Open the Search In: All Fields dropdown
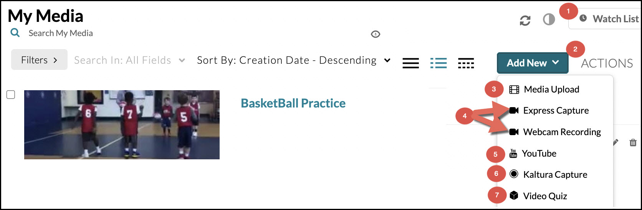The width and height of the screenshot is (642, 210). click(x=129, y=60)
